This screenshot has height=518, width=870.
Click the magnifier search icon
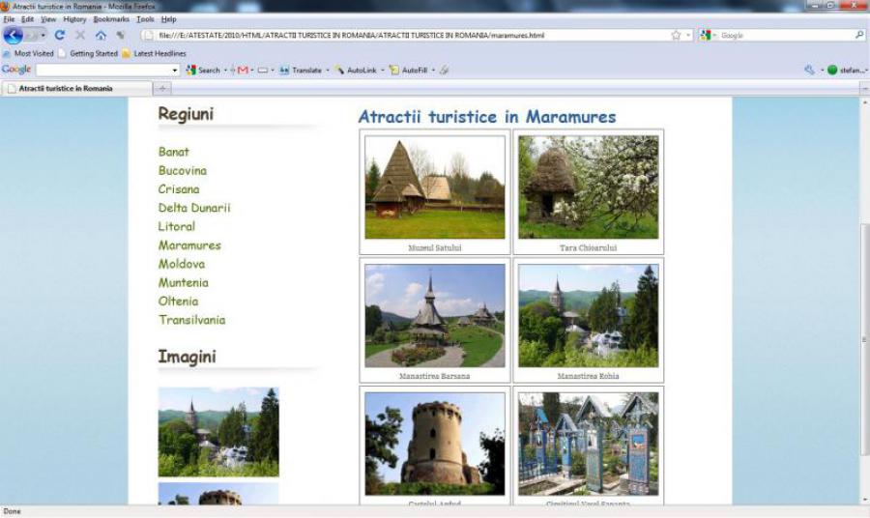(859, 35)
